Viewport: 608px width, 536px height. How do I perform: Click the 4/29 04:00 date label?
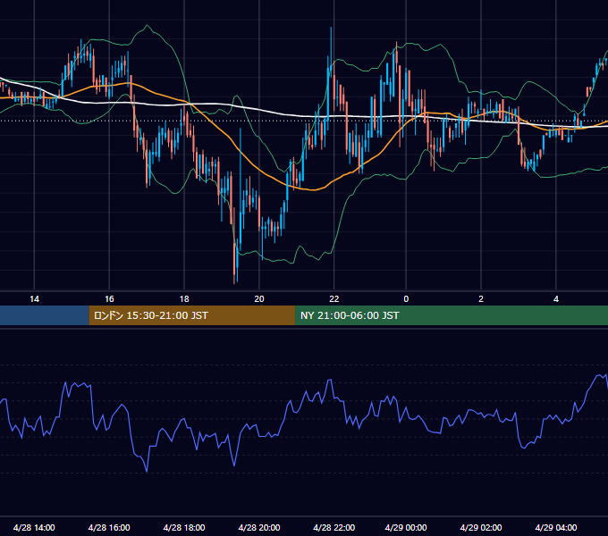pos(556,527)
